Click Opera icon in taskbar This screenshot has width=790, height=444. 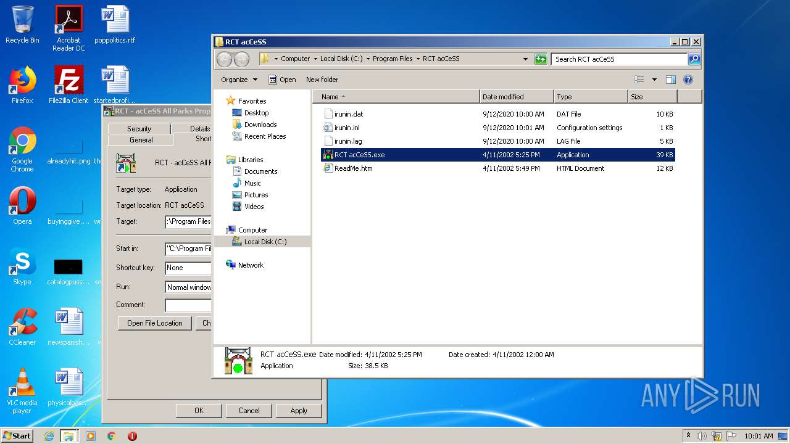[x=132, y=436]
